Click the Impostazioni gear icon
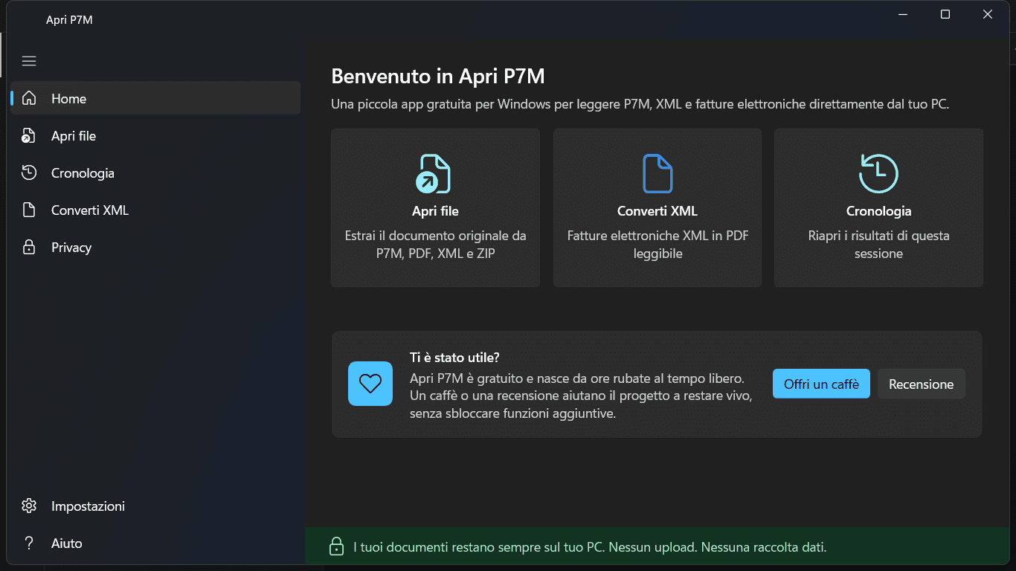 tap(29, 506)
